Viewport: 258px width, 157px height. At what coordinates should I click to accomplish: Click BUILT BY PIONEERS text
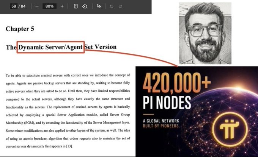tap(161, 126)
